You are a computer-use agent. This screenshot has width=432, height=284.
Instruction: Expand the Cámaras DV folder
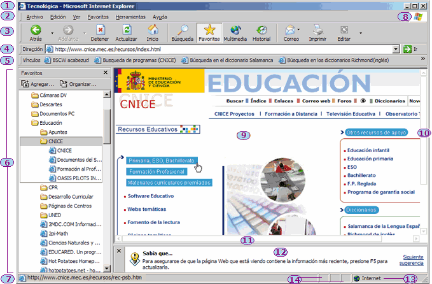click(49, 95)
